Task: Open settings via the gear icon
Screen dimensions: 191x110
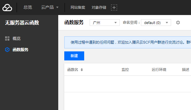Action: [178, 23]
